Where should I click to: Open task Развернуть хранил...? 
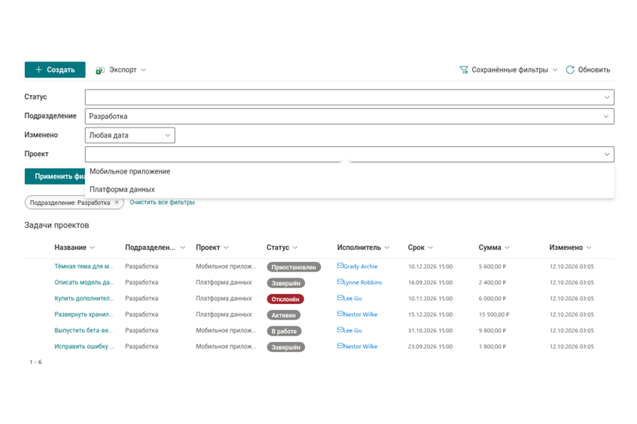tap(84, 314)
